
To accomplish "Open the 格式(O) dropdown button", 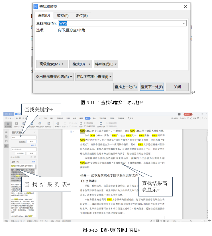I will pyautogui.click(x=80, y=64).
